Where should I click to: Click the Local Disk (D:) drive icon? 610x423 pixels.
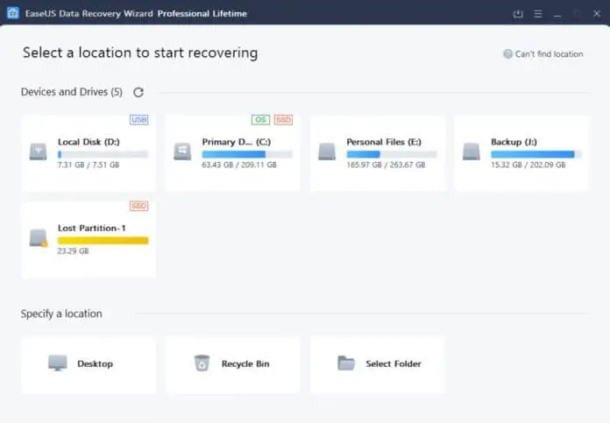pyautogui.click(x=39, y=152)
